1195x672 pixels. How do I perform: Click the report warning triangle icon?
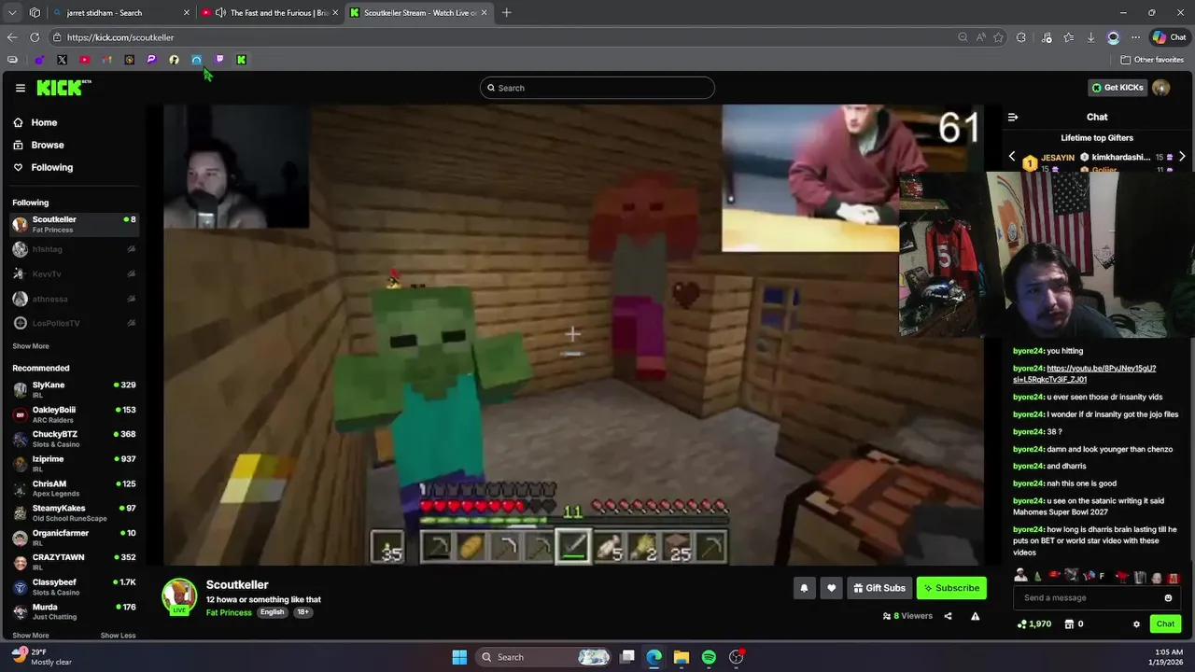point(975,616)
